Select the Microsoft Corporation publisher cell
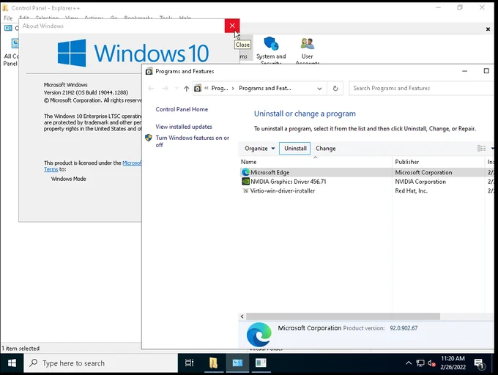This screenshot has width=498, height=375. tap(423, 172)
